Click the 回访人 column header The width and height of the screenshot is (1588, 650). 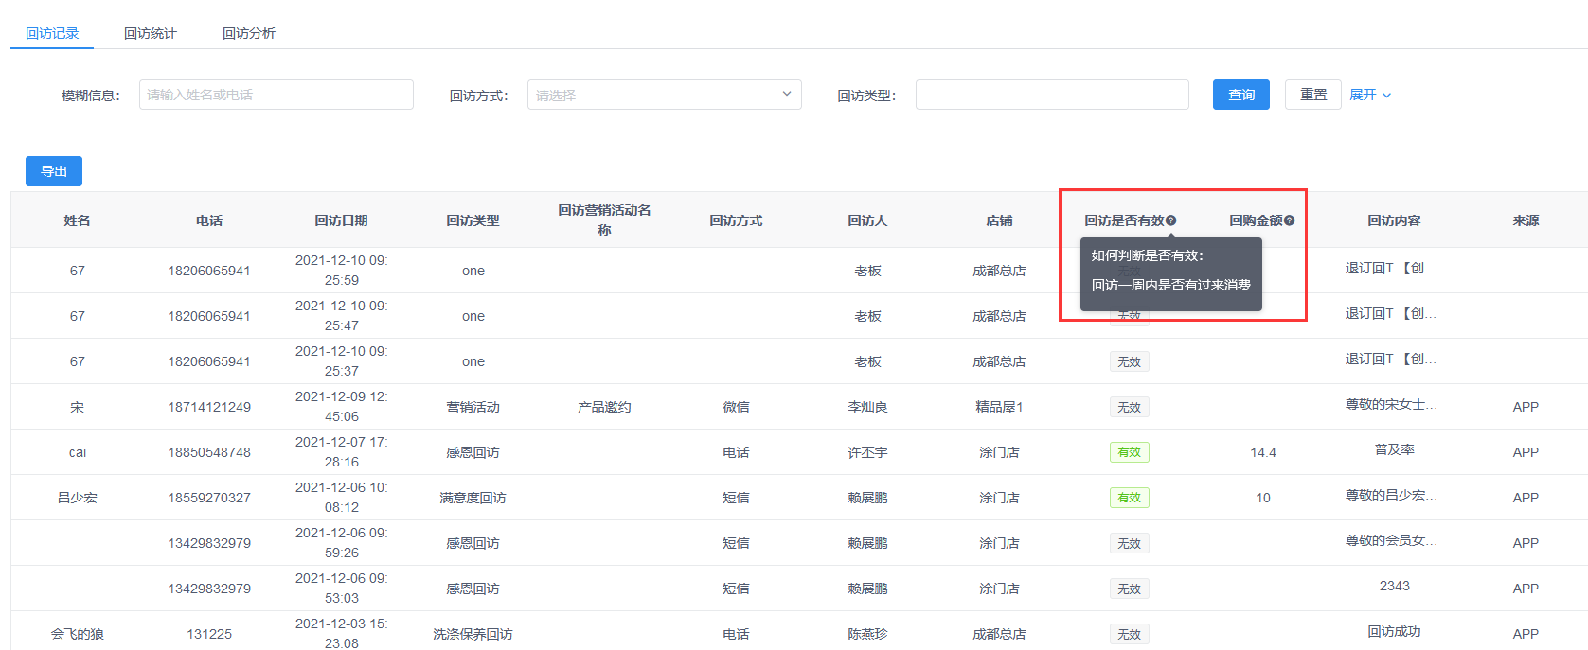click(867, 220)
